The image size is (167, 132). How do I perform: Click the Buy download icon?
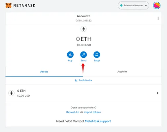coord(70,54)
